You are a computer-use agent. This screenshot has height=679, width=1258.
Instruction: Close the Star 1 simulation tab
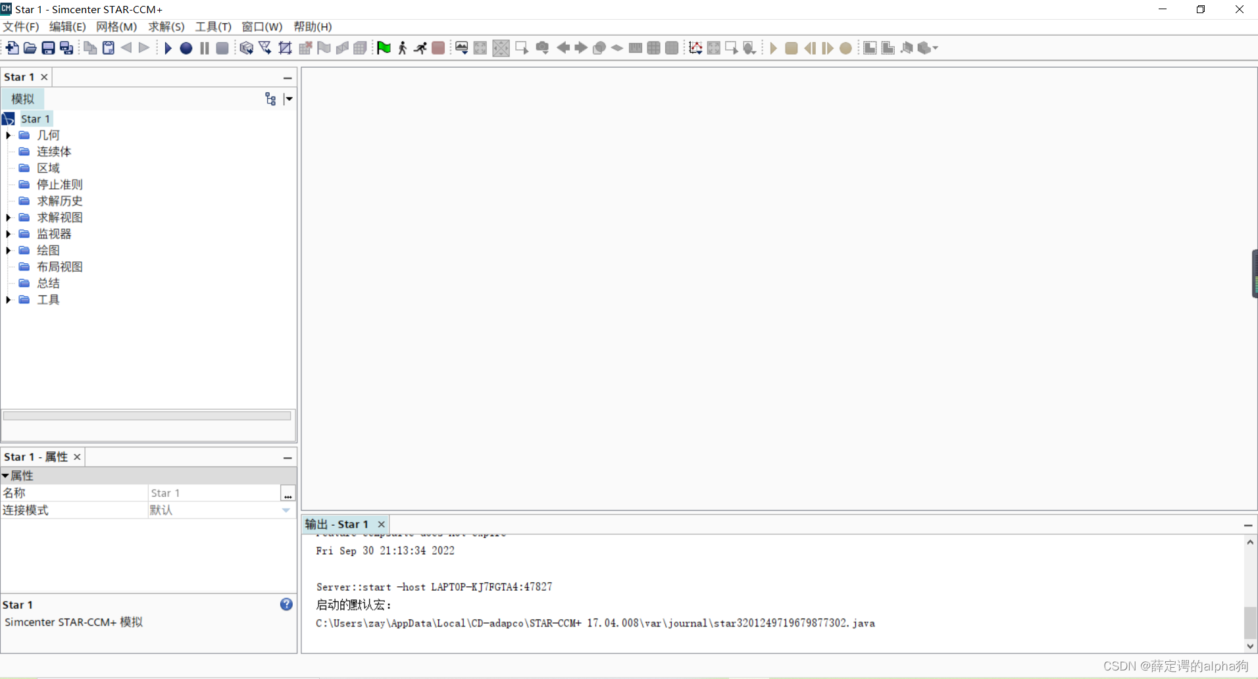(44, 77)
